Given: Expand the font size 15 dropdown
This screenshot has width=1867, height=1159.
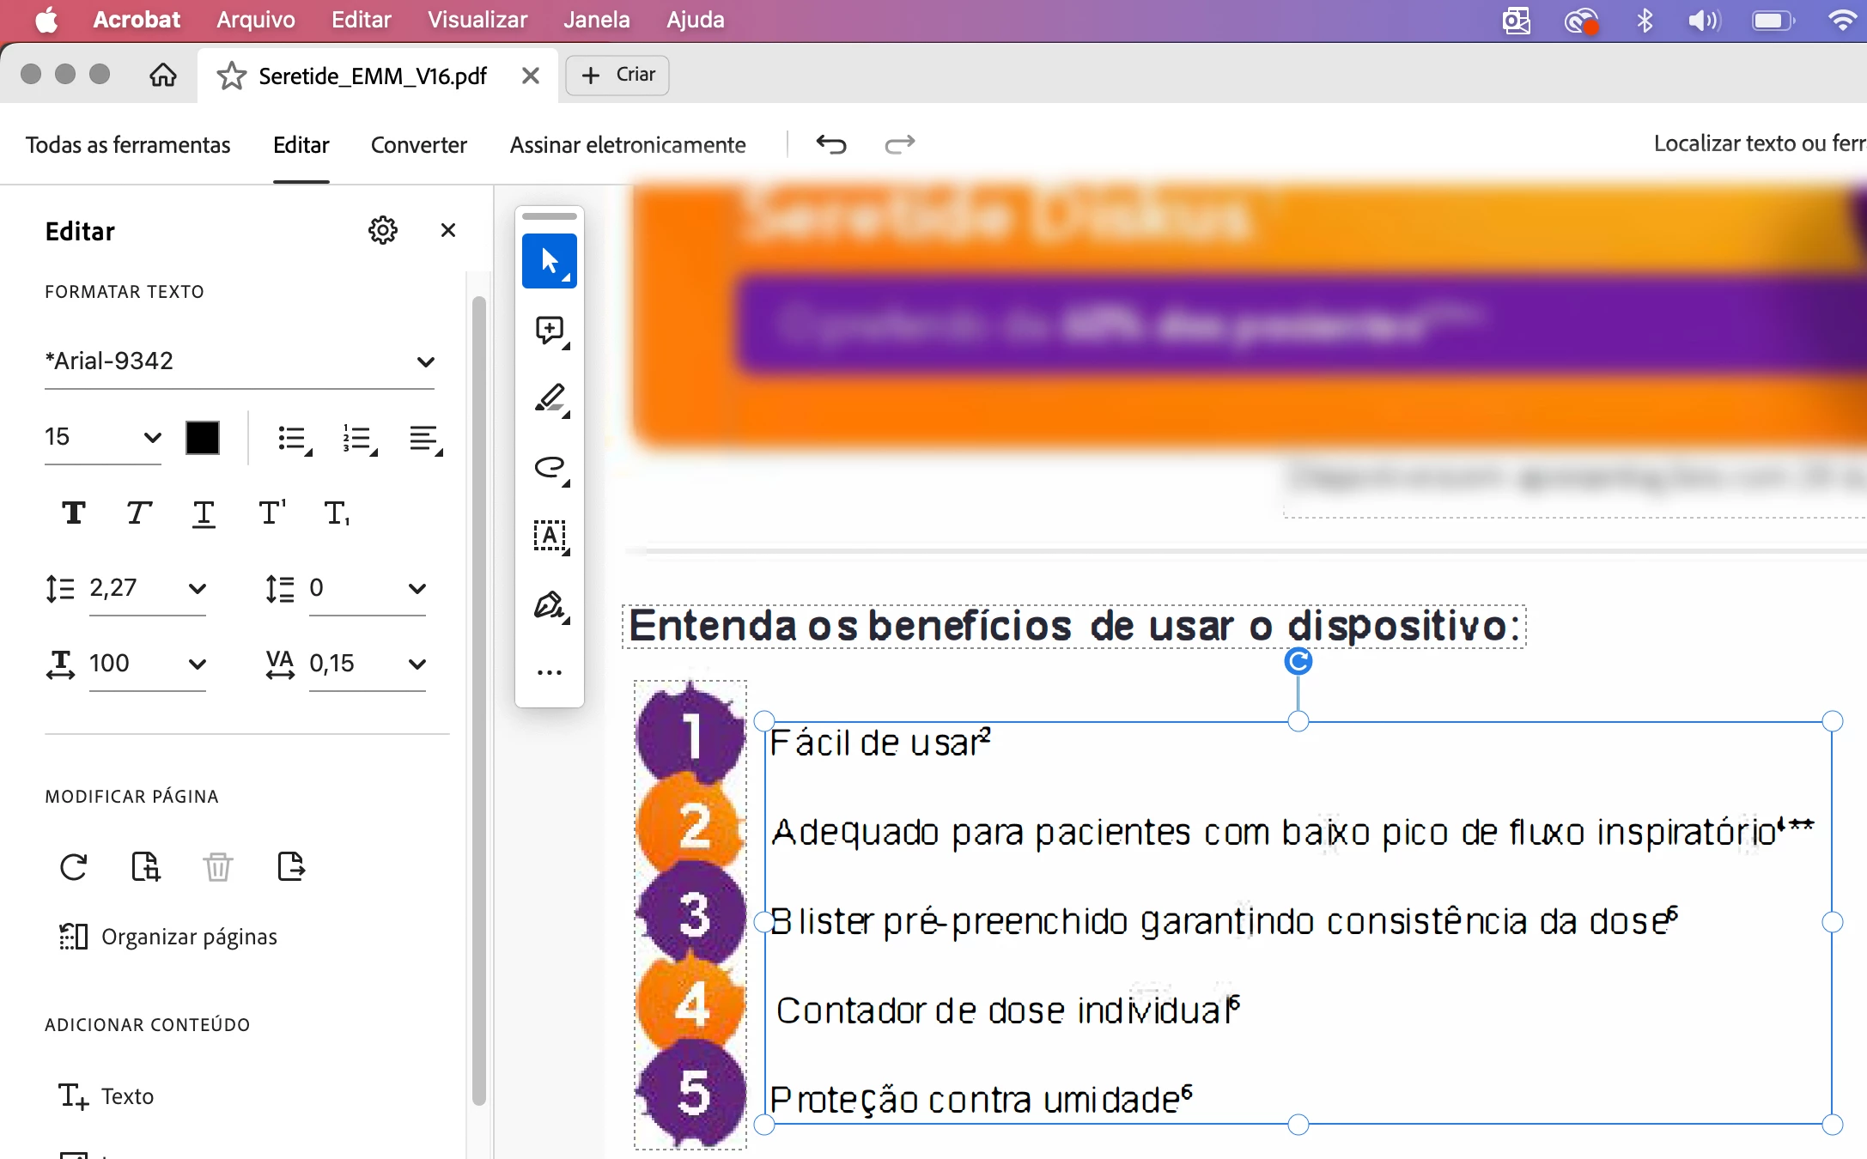Looking at the screenshot, I should [x=152, y=437].
